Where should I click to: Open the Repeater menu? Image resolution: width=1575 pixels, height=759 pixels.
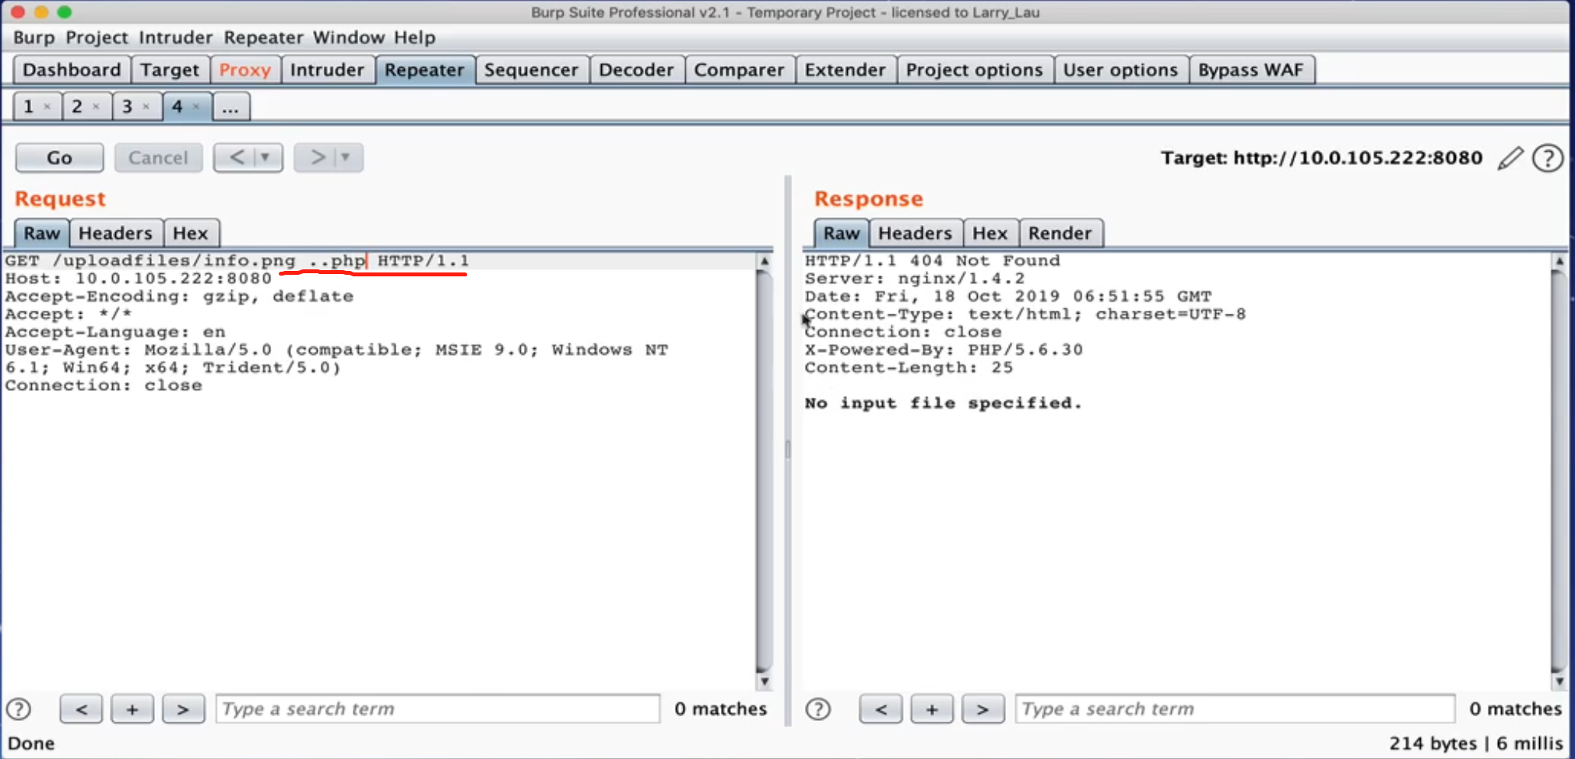[x=264, y=37]
